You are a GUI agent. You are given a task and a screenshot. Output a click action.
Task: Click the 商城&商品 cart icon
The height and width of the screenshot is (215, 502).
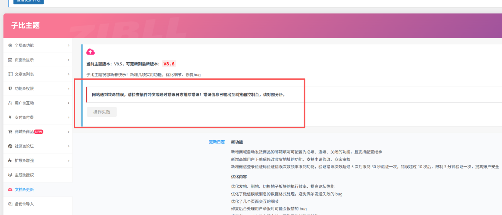tap(10, 132)
